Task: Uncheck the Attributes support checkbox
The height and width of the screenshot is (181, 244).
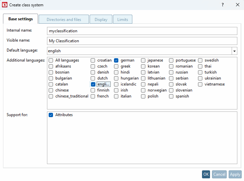Action: click(51, 115)
